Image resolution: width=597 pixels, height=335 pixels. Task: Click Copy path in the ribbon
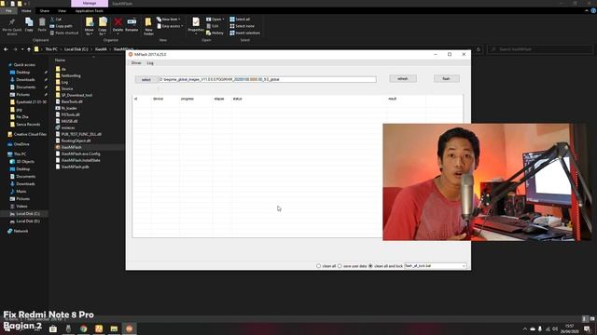pyautogui.click(x=61, y=26)
